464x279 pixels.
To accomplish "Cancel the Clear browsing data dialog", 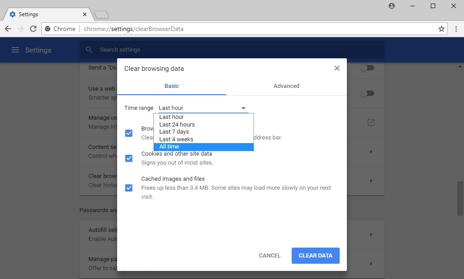I will point(269,255).
